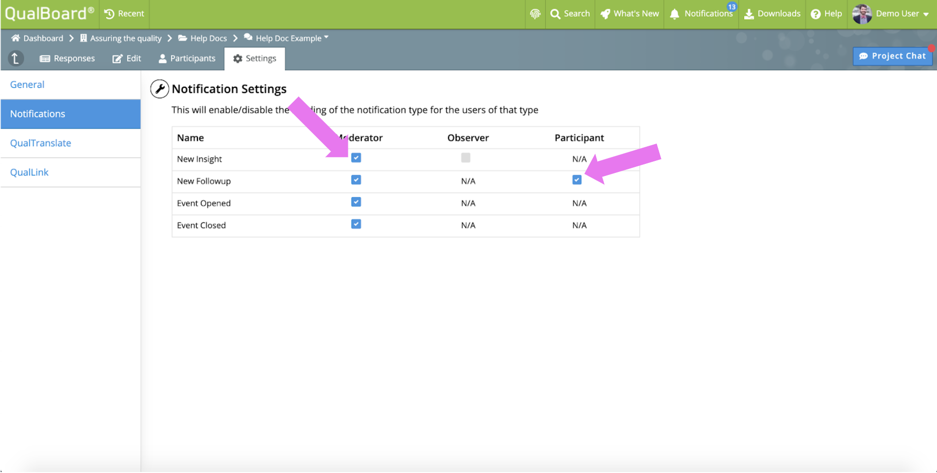Open the Participants tab

tap(187, 58)
